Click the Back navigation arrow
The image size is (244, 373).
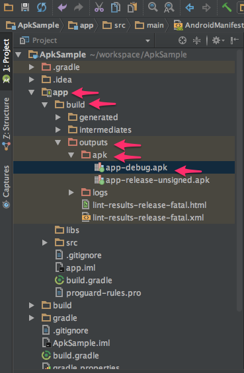point(190,8)
